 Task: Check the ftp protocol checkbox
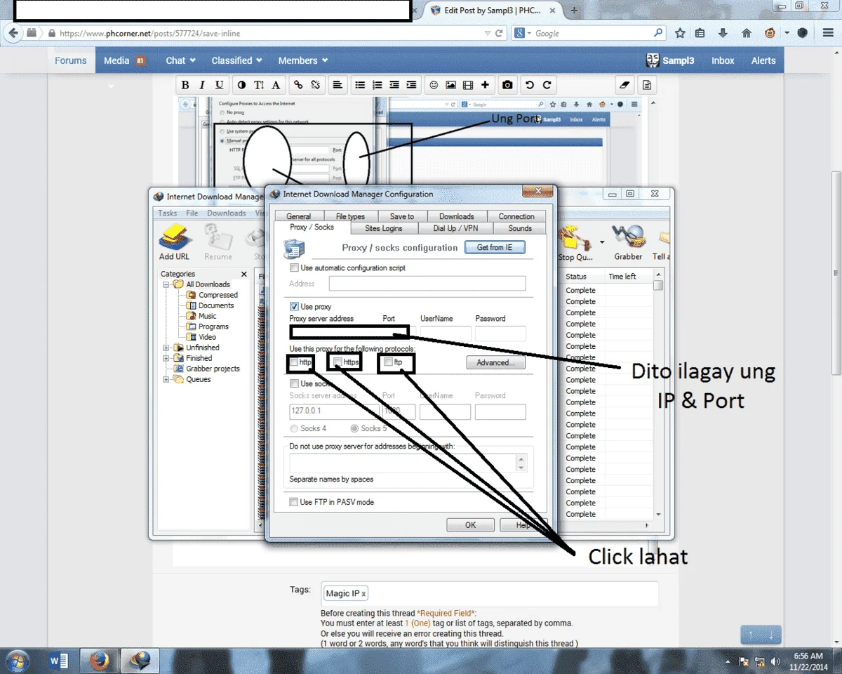[x=389, y=362]
